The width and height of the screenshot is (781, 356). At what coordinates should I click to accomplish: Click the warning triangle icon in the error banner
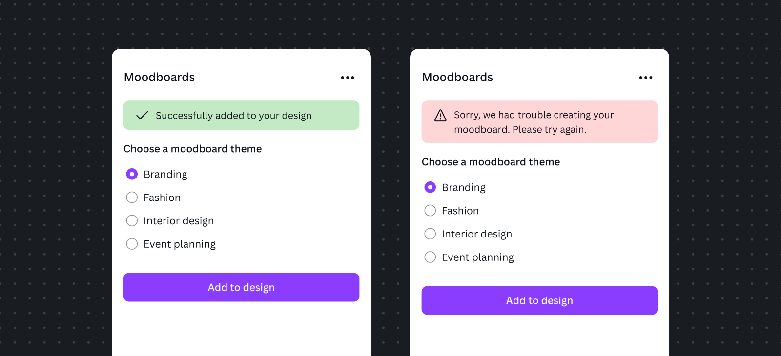(440, 116)
